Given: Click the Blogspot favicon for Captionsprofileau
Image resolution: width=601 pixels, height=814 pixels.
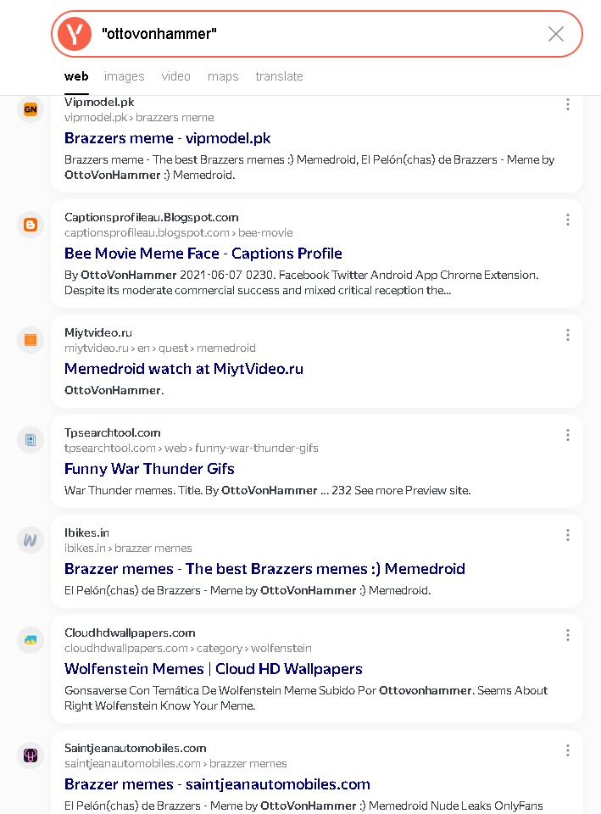Looking at the screenshot, I should click(x=31, y=225).
